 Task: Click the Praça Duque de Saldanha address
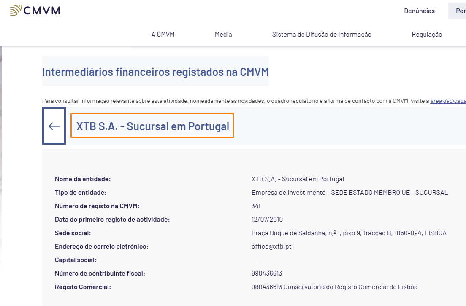(349, 233)
